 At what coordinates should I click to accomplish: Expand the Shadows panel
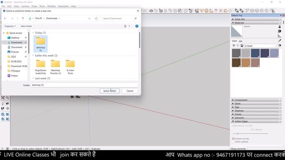[256, 111]
